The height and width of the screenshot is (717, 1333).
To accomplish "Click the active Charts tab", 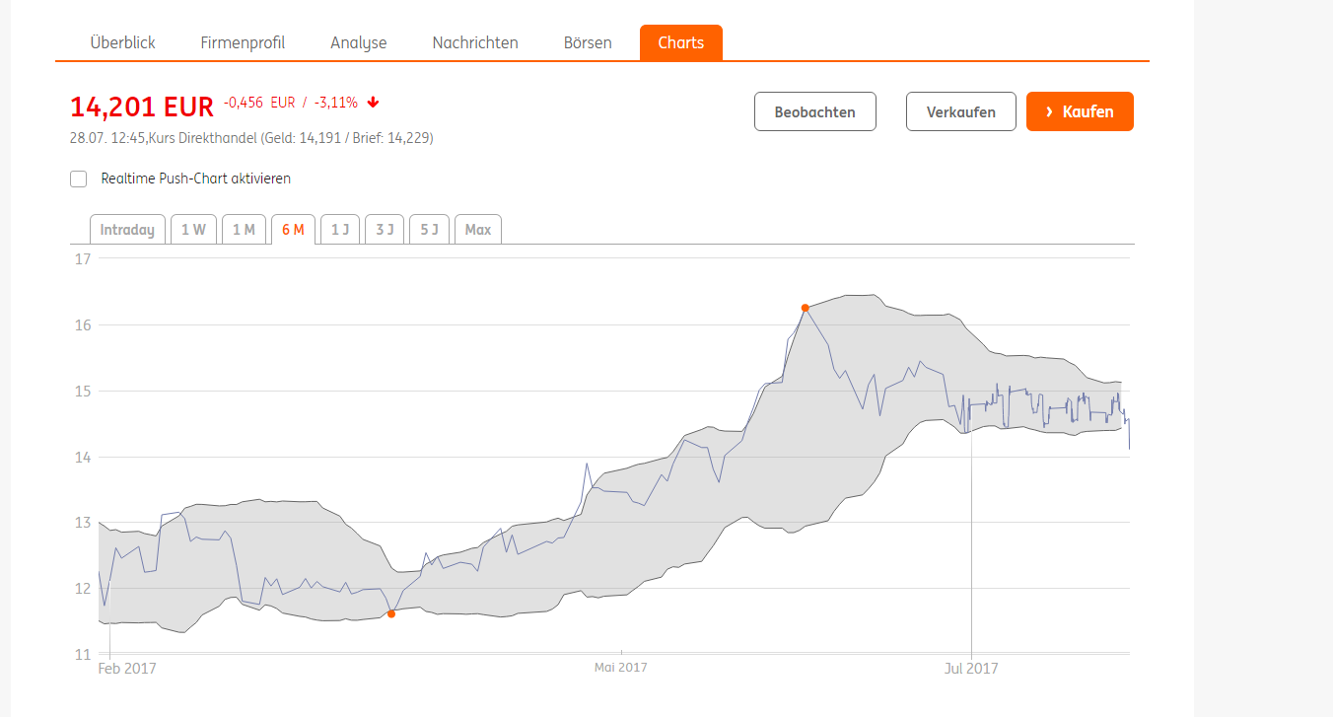I will coord(680,43).
